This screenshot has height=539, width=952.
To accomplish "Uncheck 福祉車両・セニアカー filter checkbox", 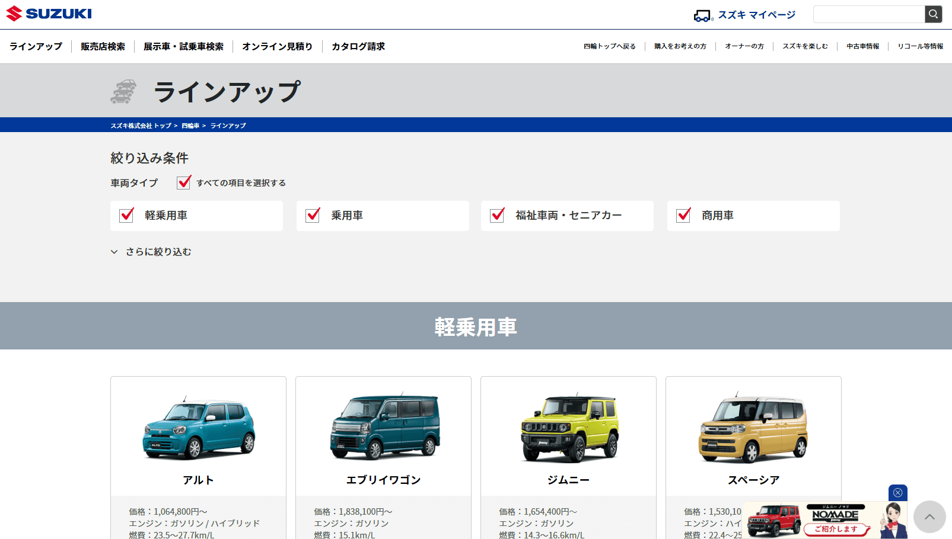I will pos(498,215).
